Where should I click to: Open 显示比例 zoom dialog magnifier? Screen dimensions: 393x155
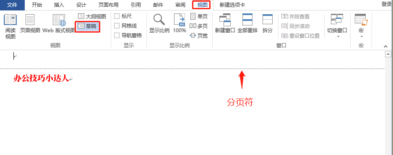click(x=159, y=24)
